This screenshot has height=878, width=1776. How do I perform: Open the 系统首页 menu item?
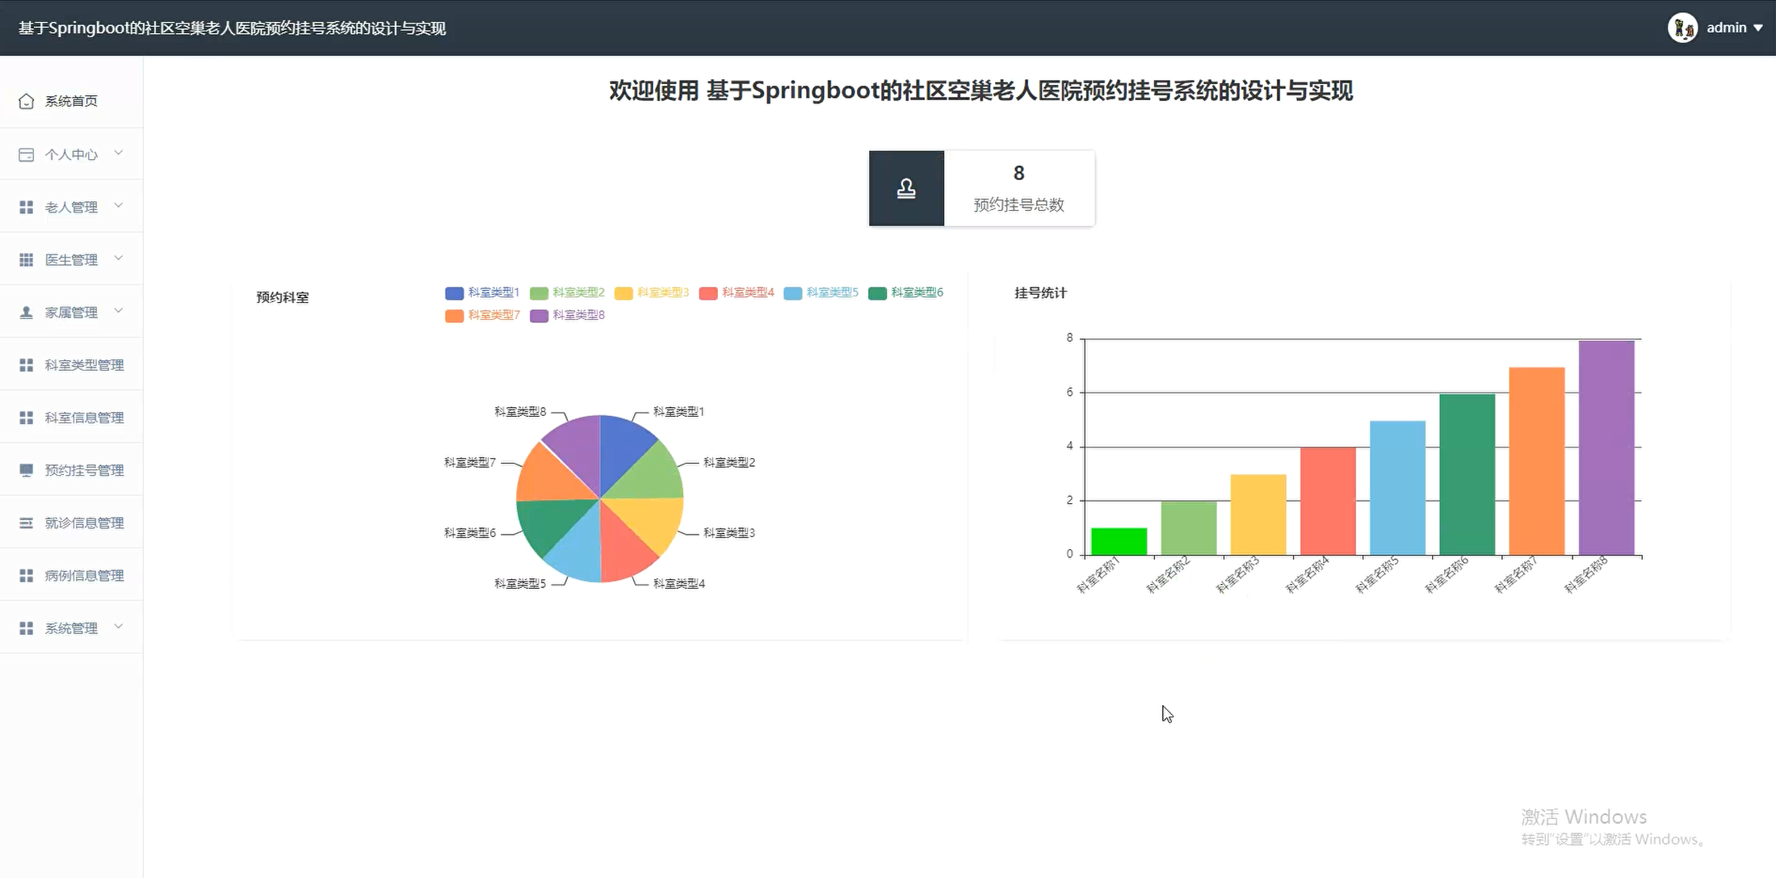point(71,101)
